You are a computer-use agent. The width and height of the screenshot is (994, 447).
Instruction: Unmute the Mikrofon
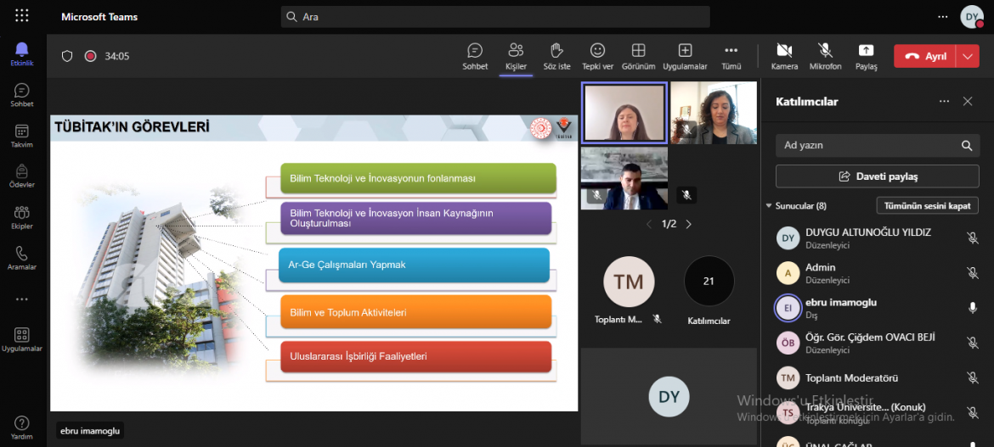[x=825, y=56]
